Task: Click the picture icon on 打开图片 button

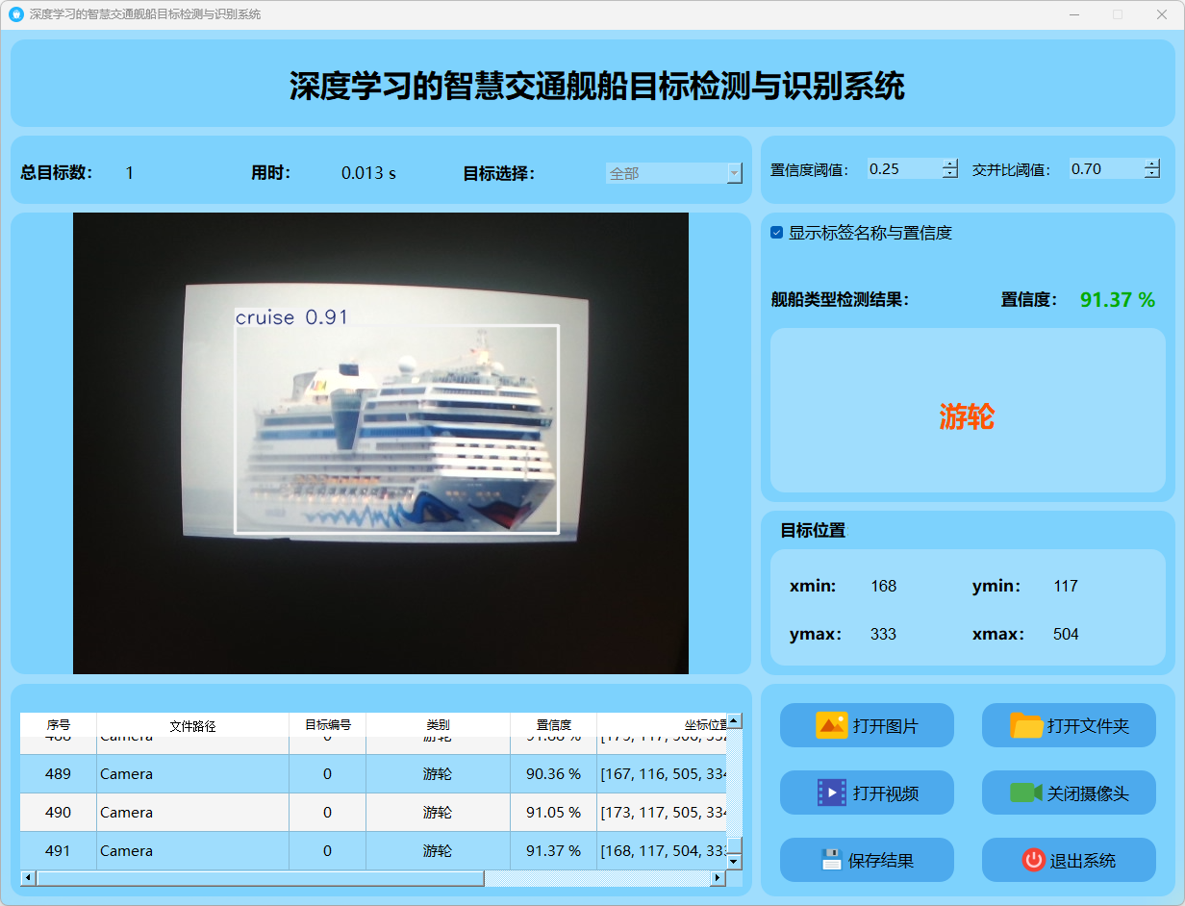Action: 831,725
